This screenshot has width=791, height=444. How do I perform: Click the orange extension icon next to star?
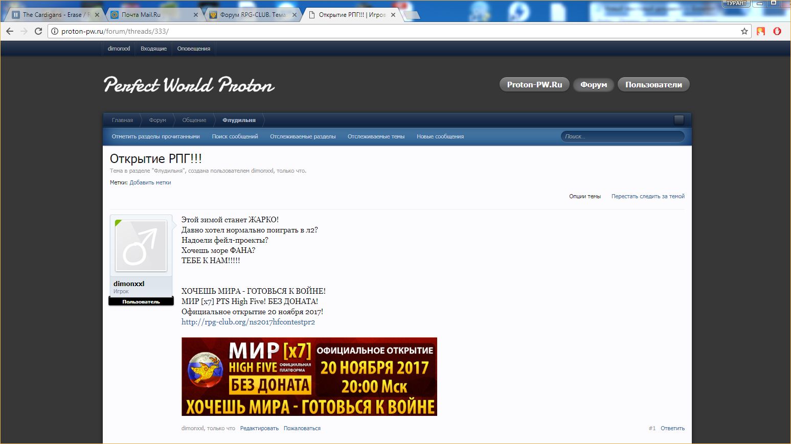point(761,31)
